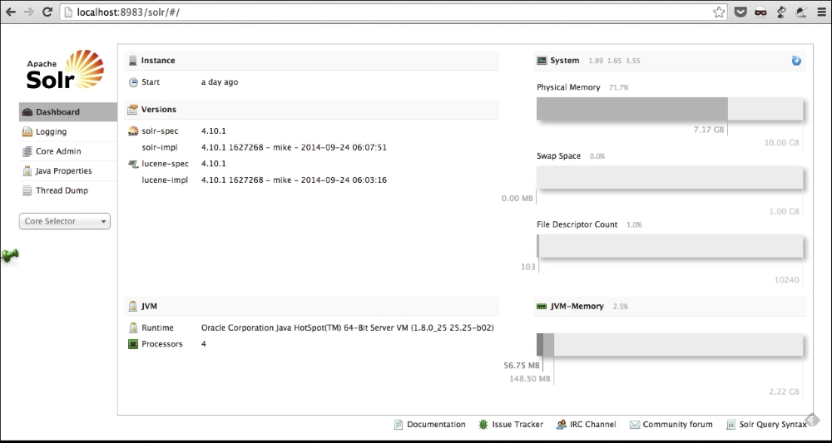Screen dimensions: 832x443
Task: Click the Physical Memory usage bar
Action: (x=670, y=109)
